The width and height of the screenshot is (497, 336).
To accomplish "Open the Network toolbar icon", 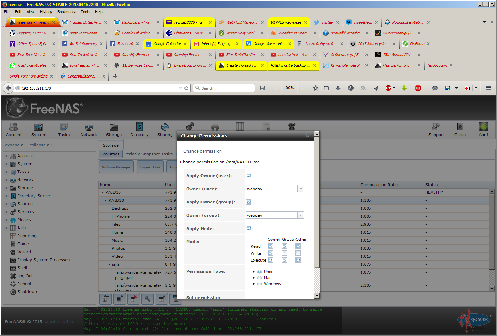I will pos(89,130).
